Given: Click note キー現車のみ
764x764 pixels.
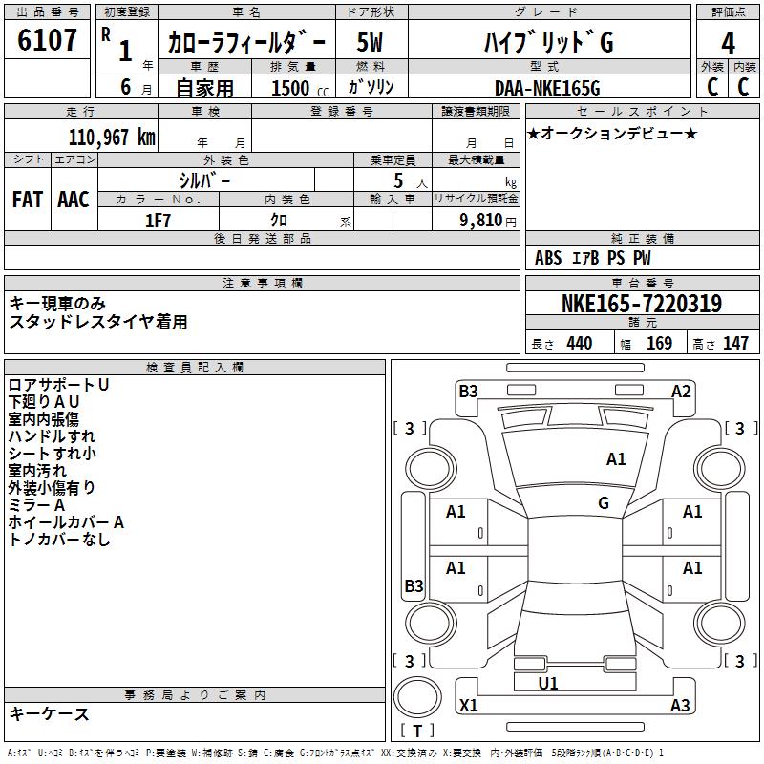Looking at the screenshot, I should 57,303.
